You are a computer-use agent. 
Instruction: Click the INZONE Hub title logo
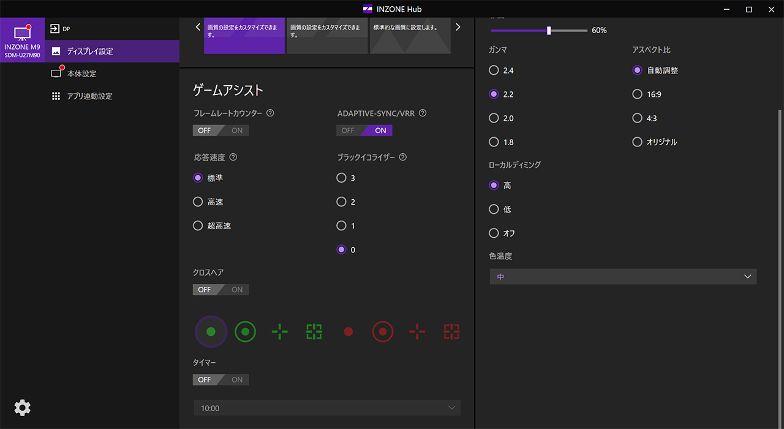tap(367, 9)
